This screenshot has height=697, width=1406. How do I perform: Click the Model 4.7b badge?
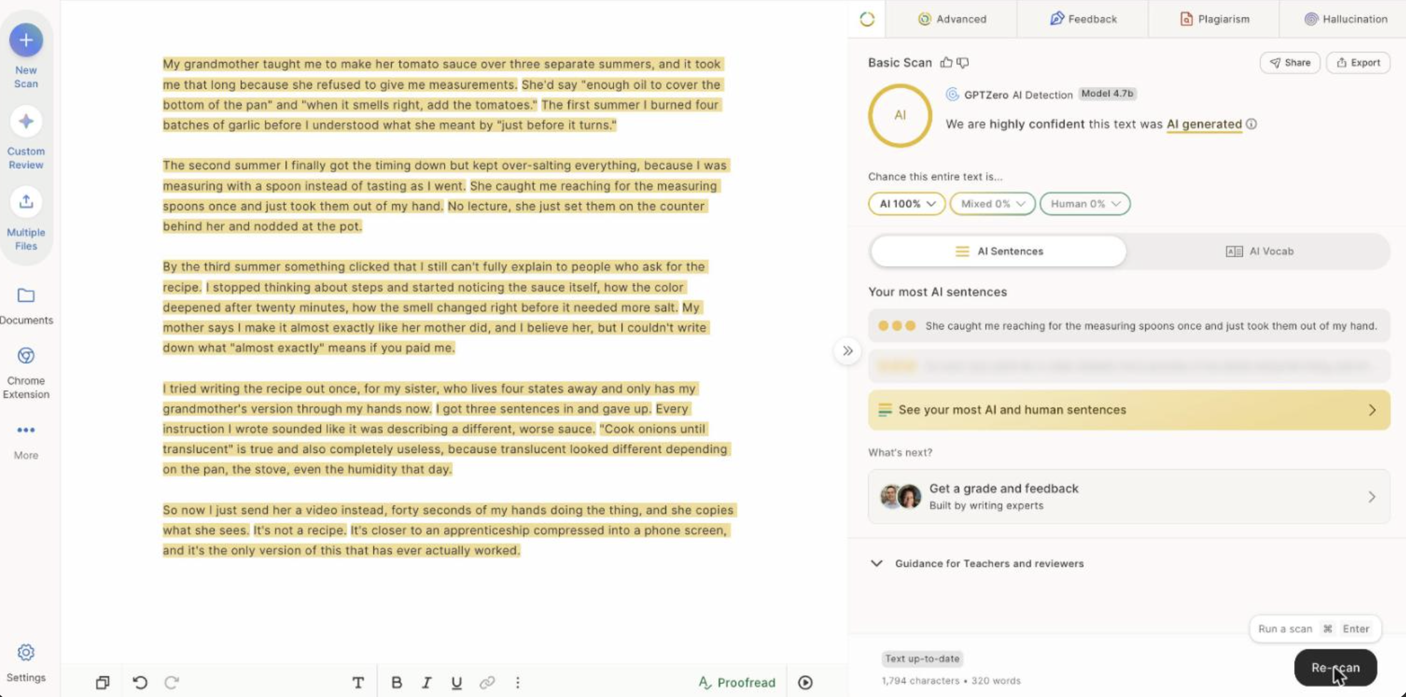1107,94
